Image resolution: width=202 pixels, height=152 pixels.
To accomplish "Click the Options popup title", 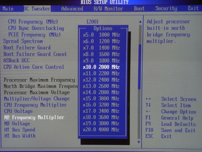I will point(103,28).
